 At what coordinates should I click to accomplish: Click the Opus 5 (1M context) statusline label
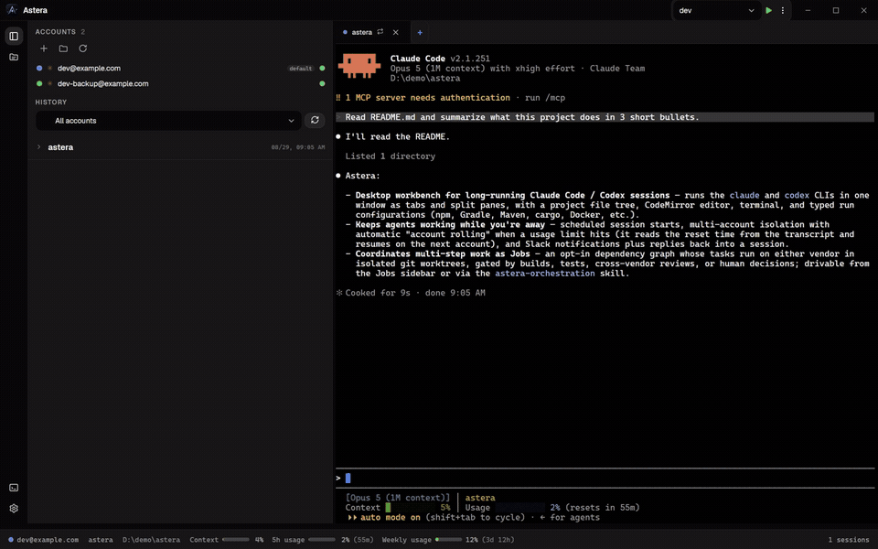[398, 498]
